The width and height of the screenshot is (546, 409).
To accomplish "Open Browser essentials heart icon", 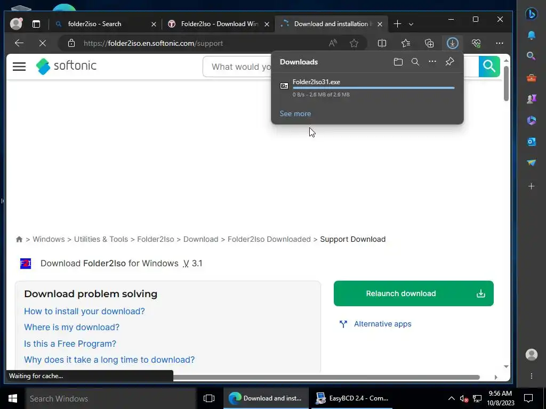I will click(476, 43).
